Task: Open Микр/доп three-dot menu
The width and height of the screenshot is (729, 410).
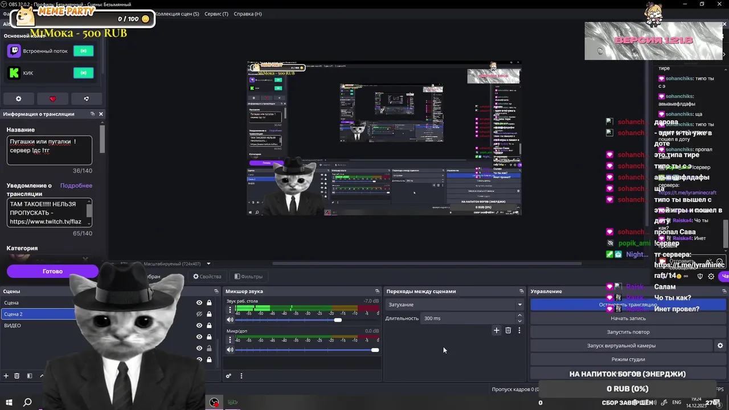Action: click(x=230, y=340)
